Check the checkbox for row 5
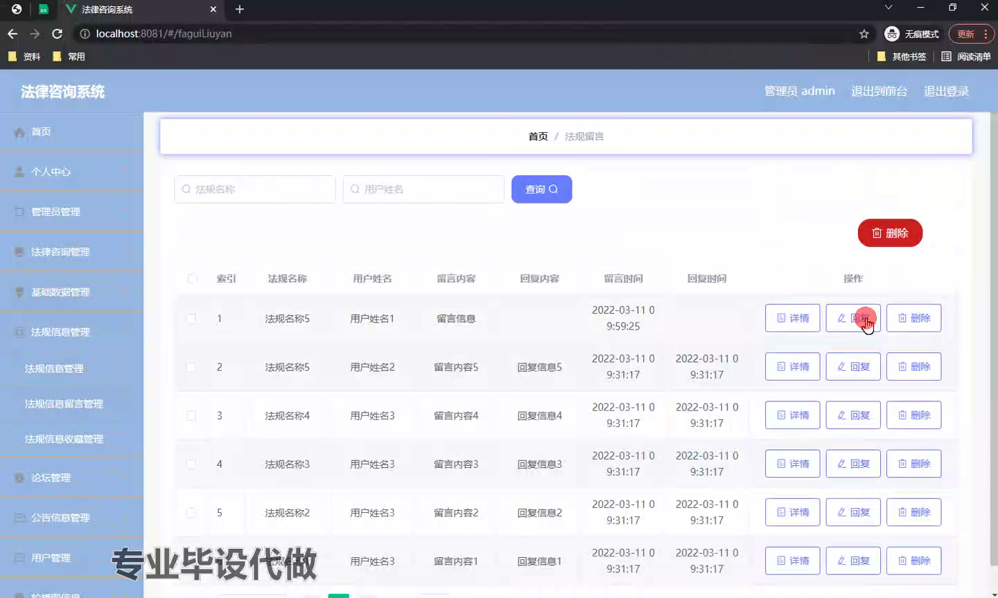Image resolution: width=998 pixels, height=598 pixels. coord(191,512)
